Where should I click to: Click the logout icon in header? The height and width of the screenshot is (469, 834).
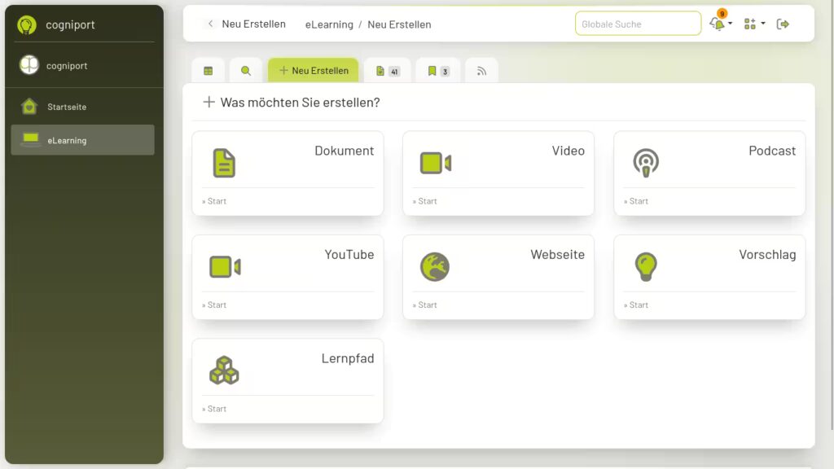click(x=783, y=24)
